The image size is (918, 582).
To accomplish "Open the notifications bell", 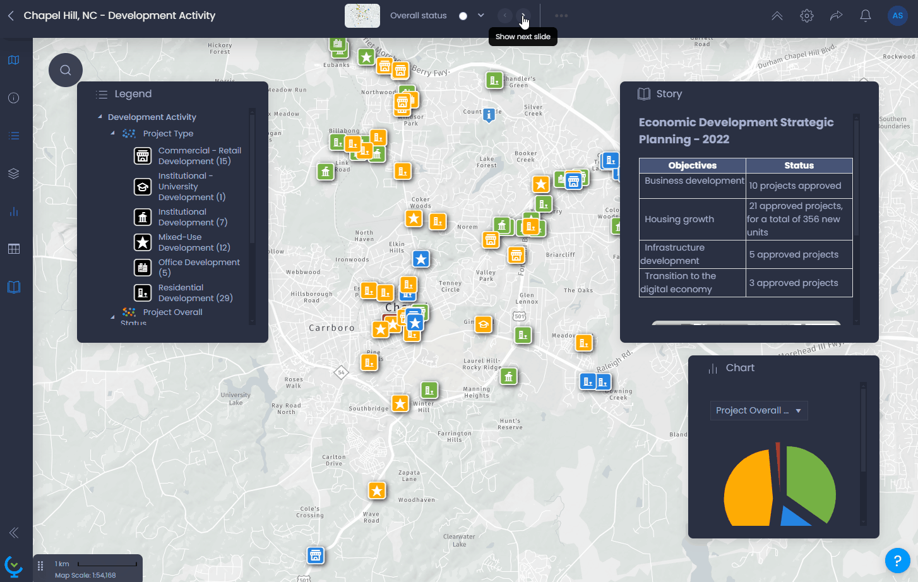I will 866,16.
